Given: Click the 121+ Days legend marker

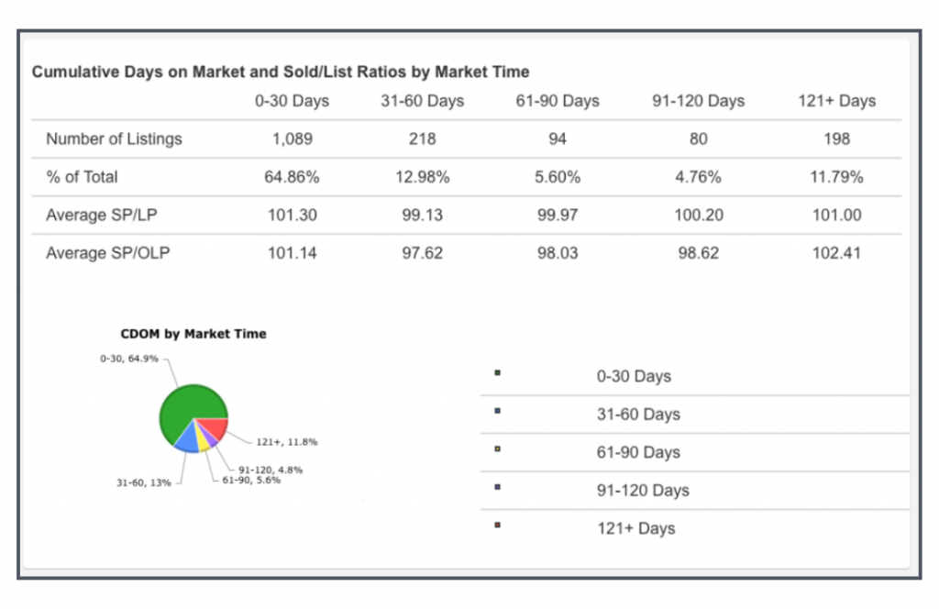Looking at the screenshot, I should (497, 526).
